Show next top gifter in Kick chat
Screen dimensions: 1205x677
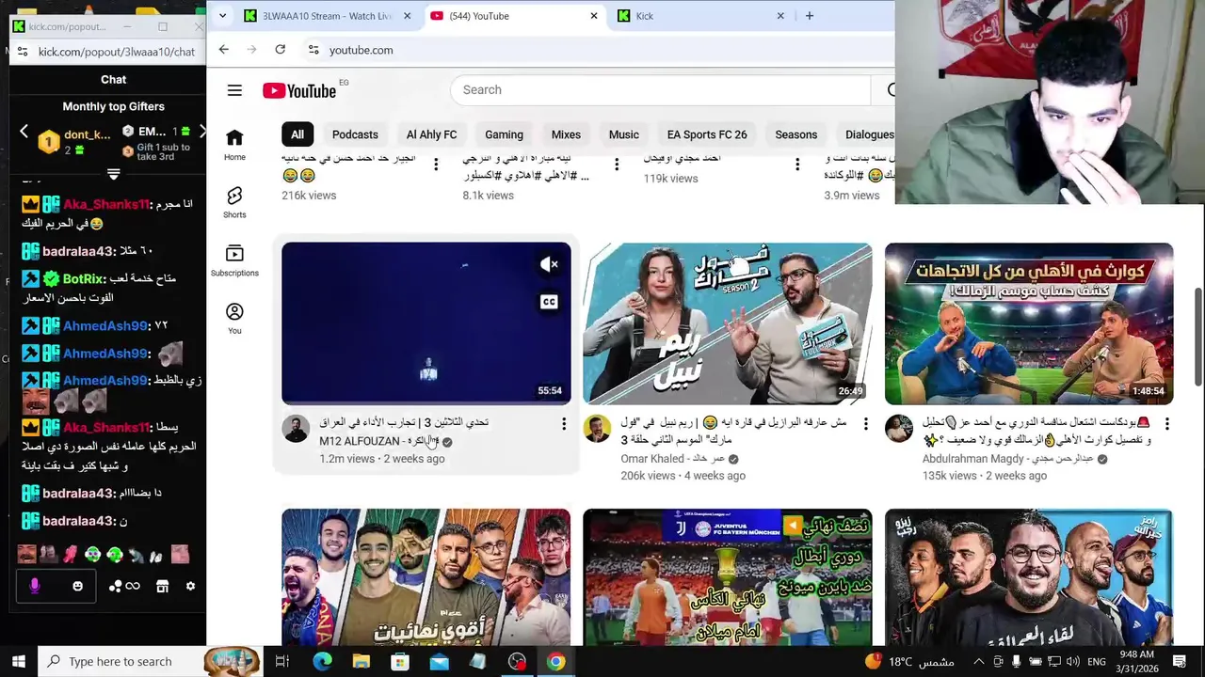click(201, 133)
